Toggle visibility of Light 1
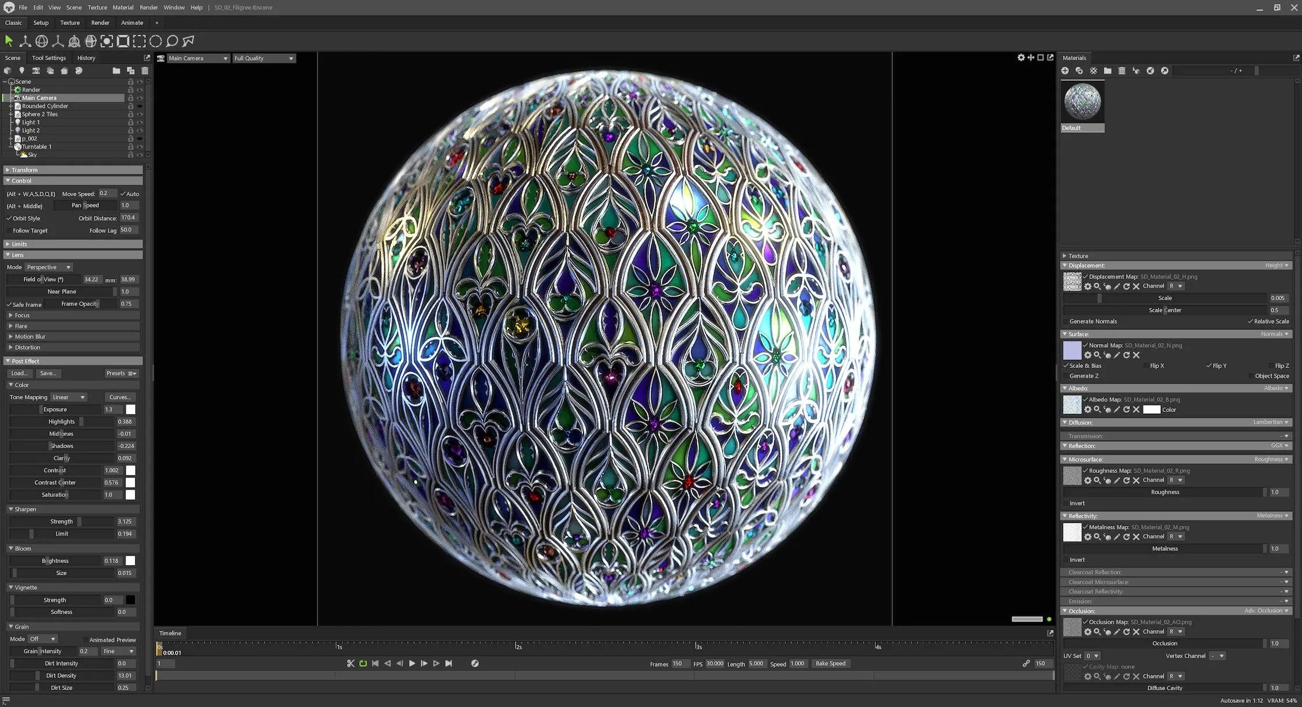 coord(139,122)
